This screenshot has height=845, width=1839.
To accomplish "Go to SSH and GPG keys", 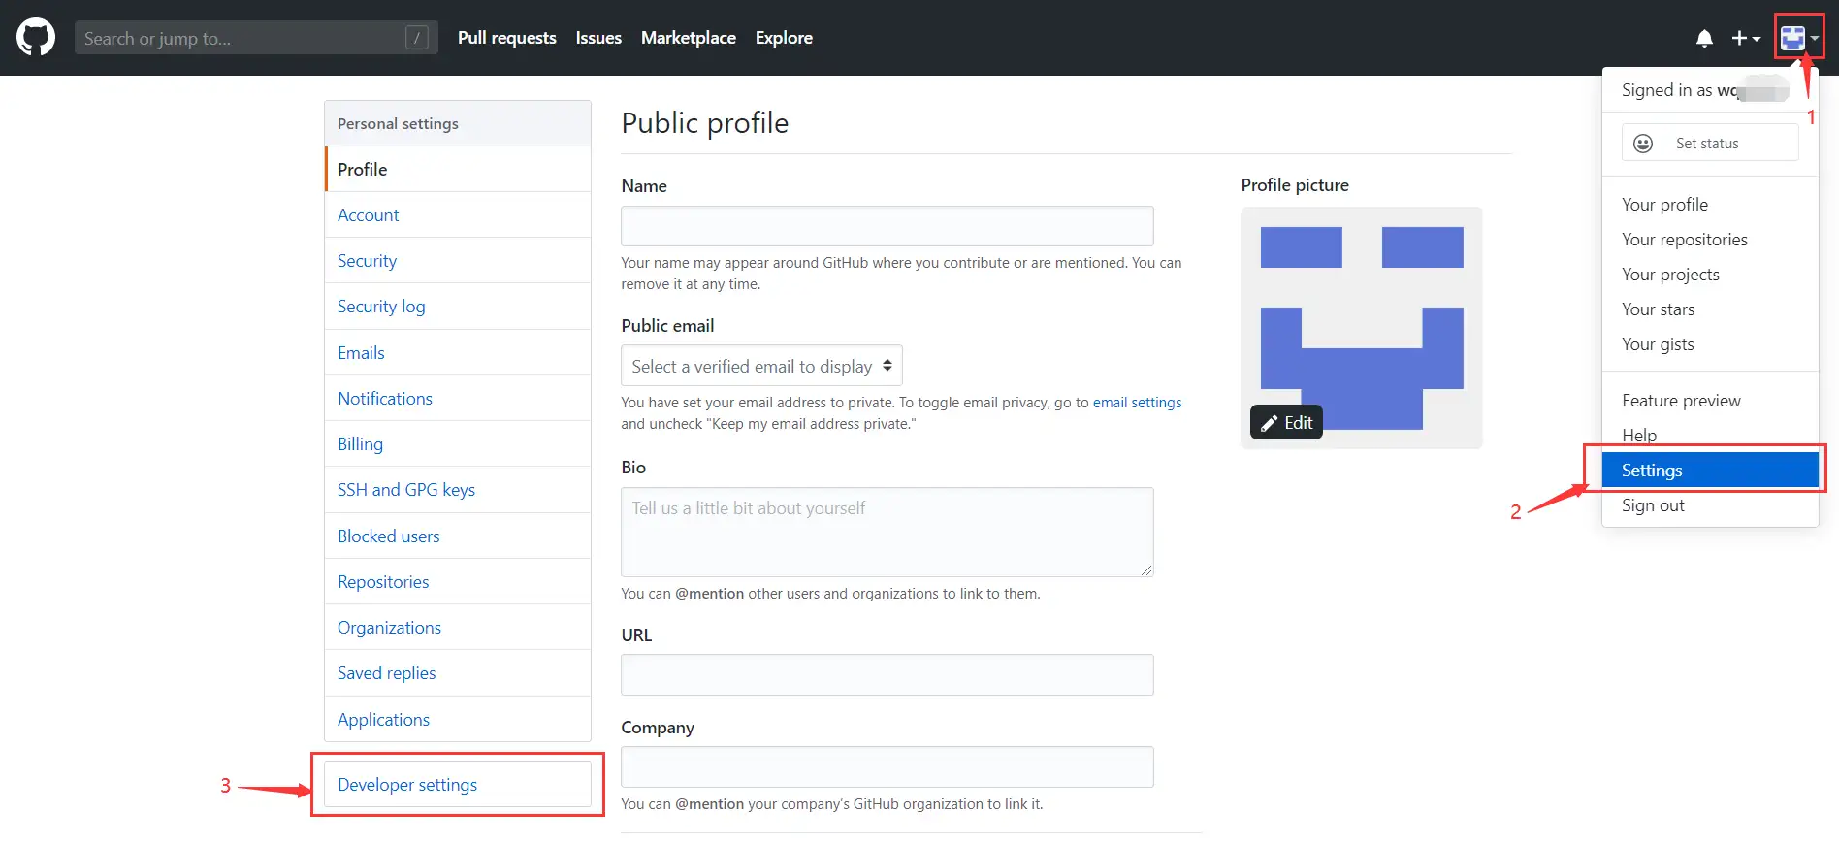I will [x=406, y=490].
